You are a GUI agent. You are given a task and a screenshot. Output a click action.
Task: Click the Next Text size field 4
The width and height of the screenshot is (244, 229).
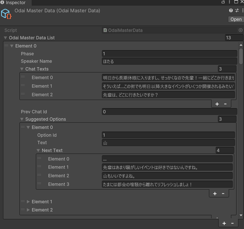(225, 150)
